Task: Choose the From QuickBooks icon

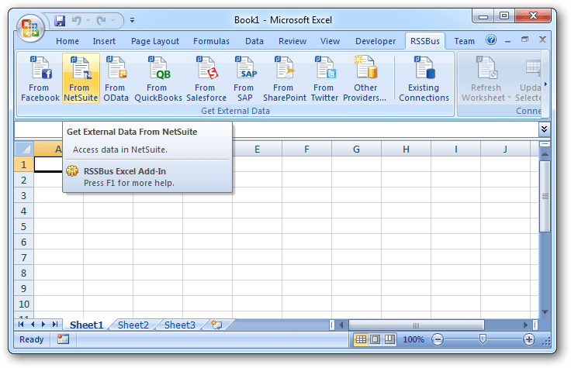Action: (158, 78)
